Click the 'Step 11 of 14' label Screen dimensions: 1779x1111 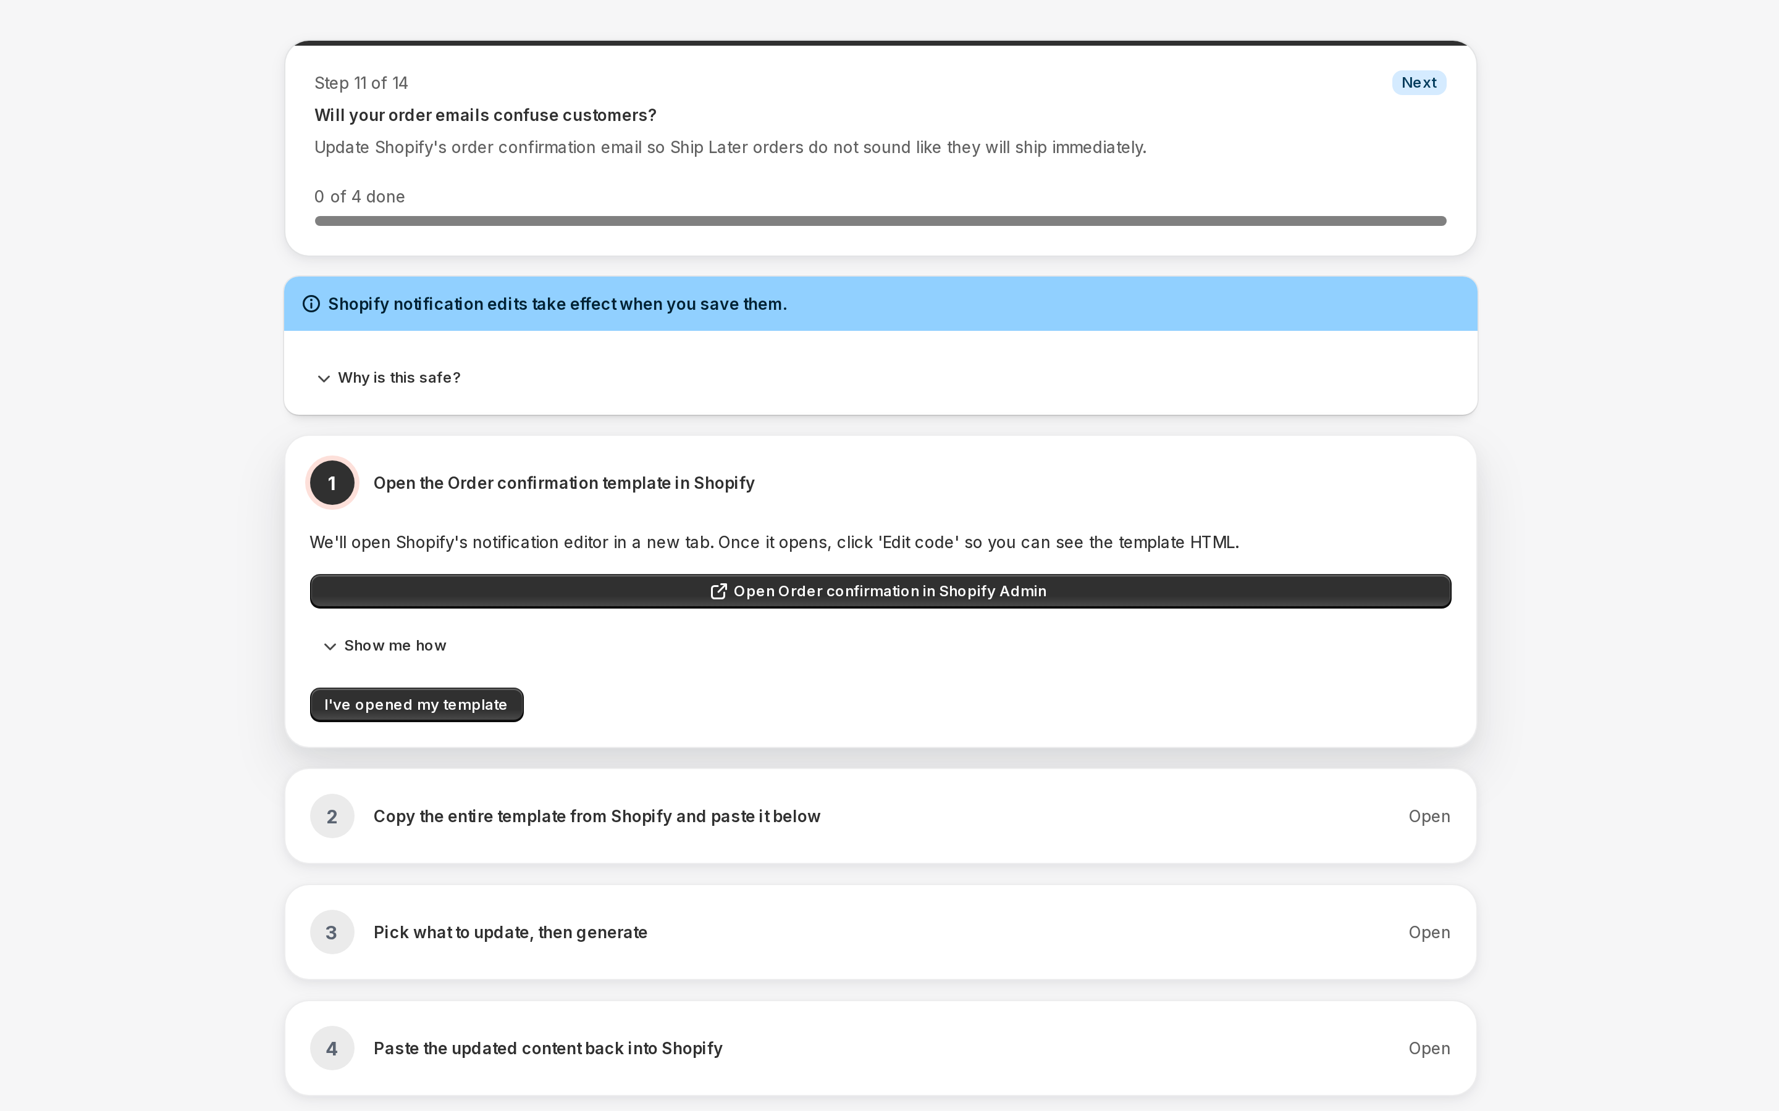point(361,83)
